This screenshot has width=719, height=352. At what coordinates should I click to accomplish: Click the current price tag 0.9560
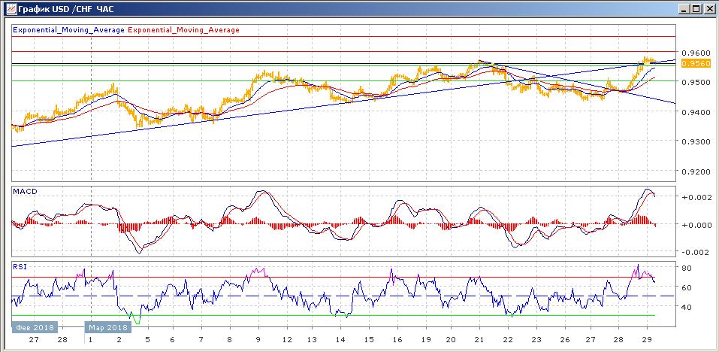coord(696,64)
